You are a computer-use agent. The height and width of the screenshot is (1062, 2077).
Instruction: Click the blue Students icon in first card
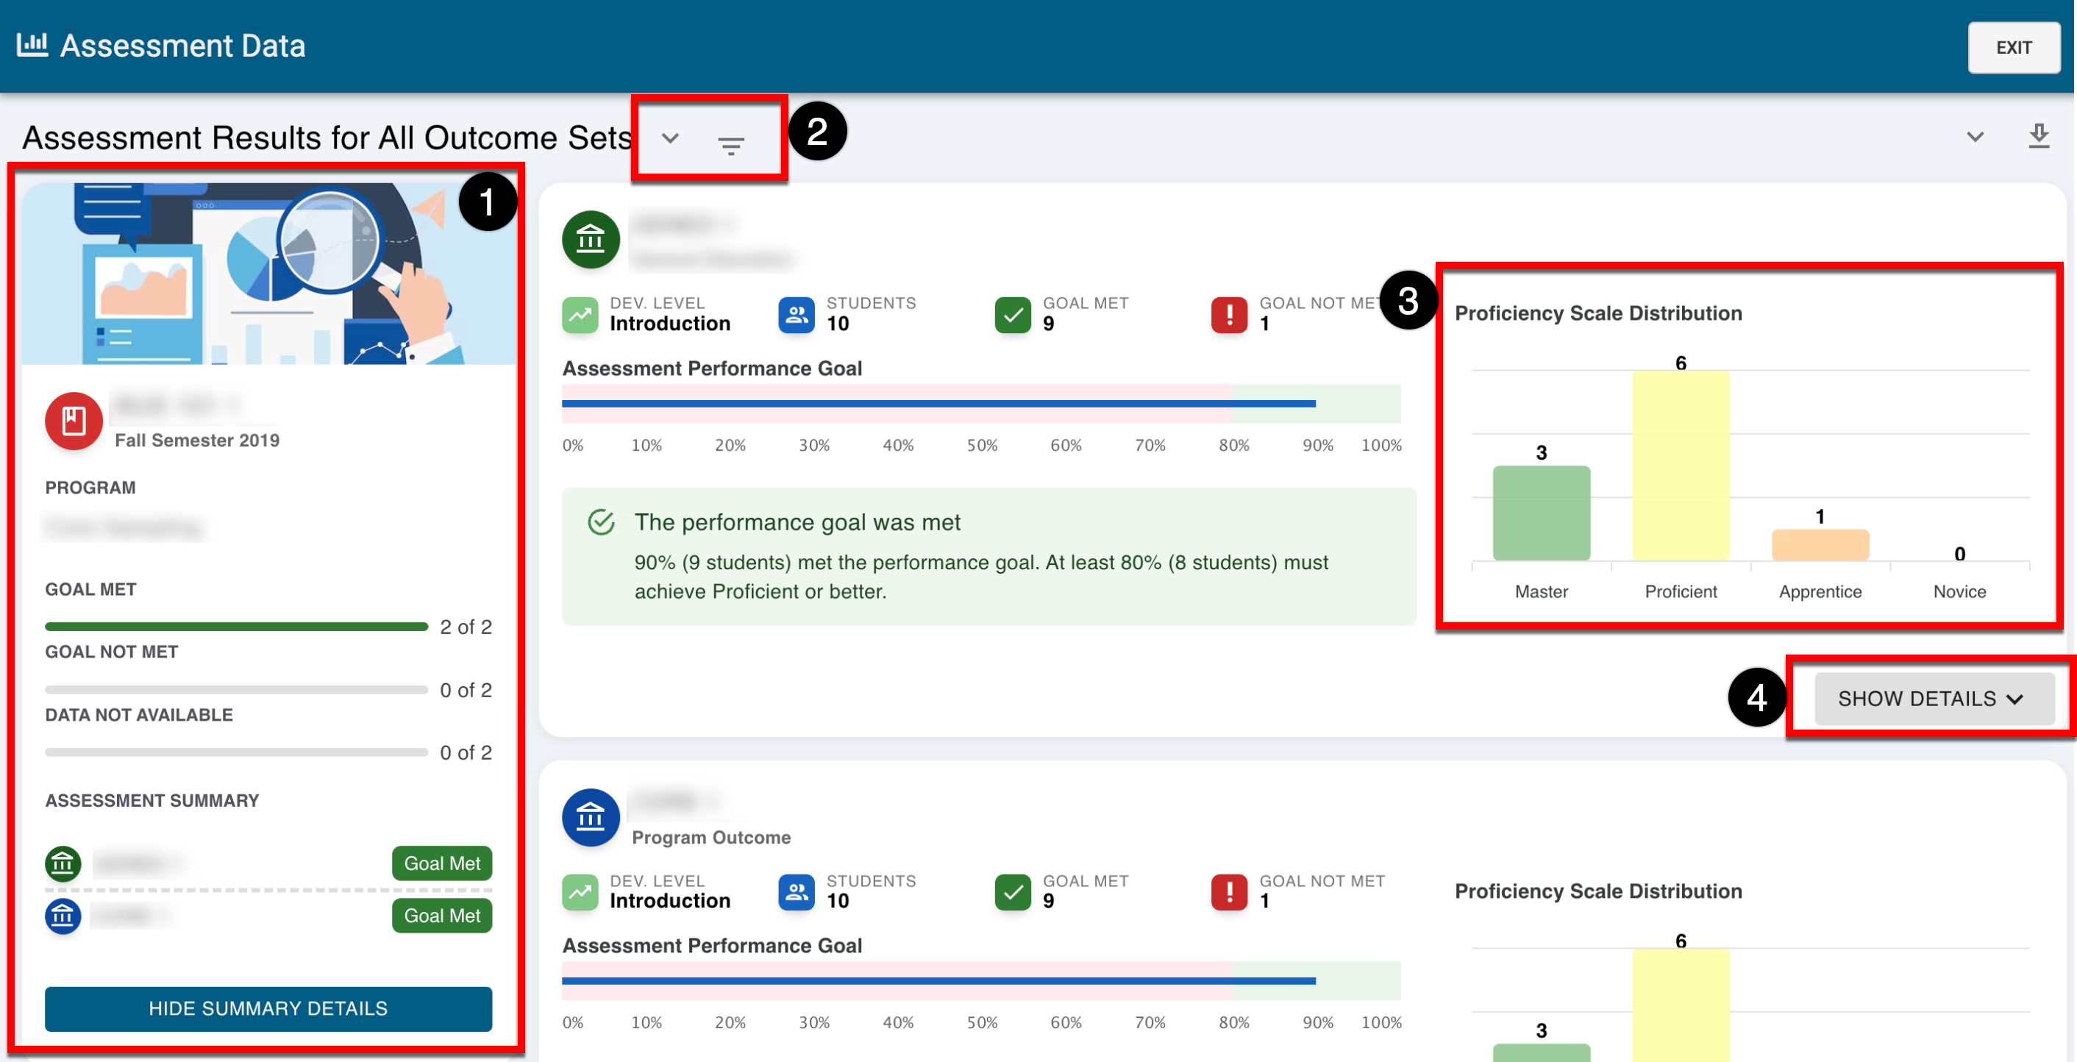tap(796, 315)
